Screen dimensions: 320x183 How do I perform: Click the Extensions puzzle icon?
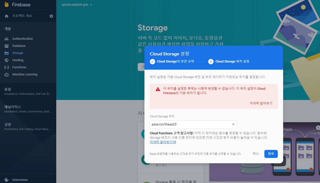pos(6,180)
